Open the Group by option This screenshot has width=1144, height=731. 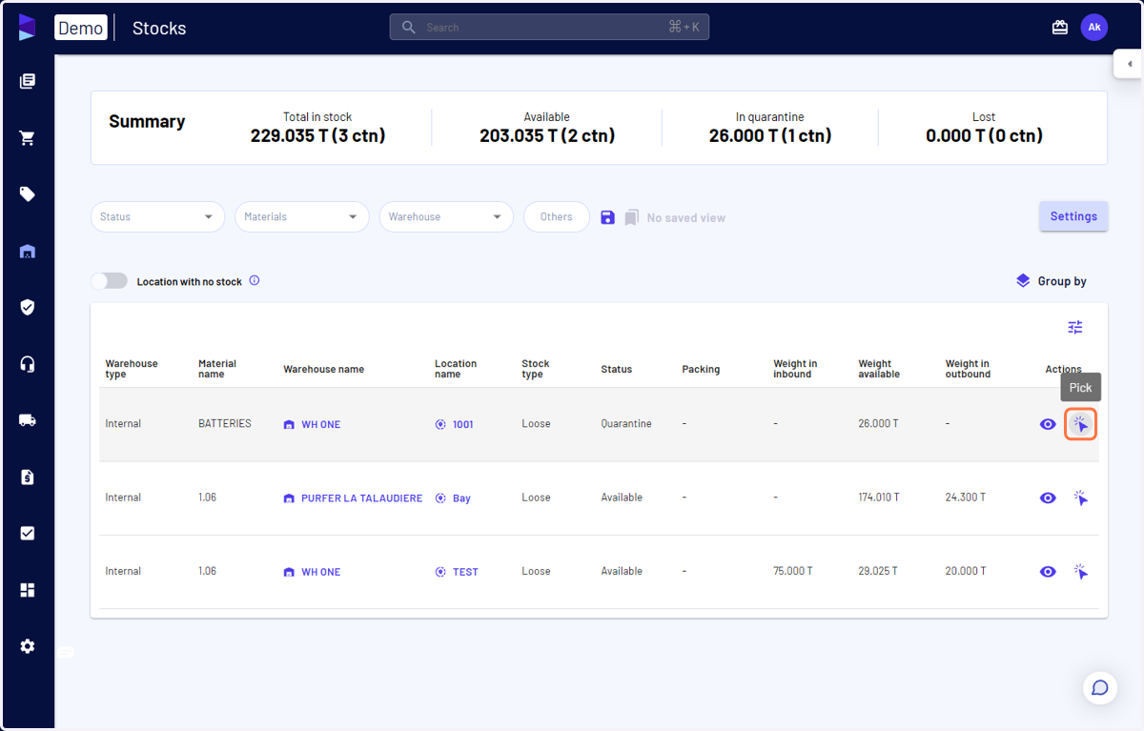[x=1052, y=281]
